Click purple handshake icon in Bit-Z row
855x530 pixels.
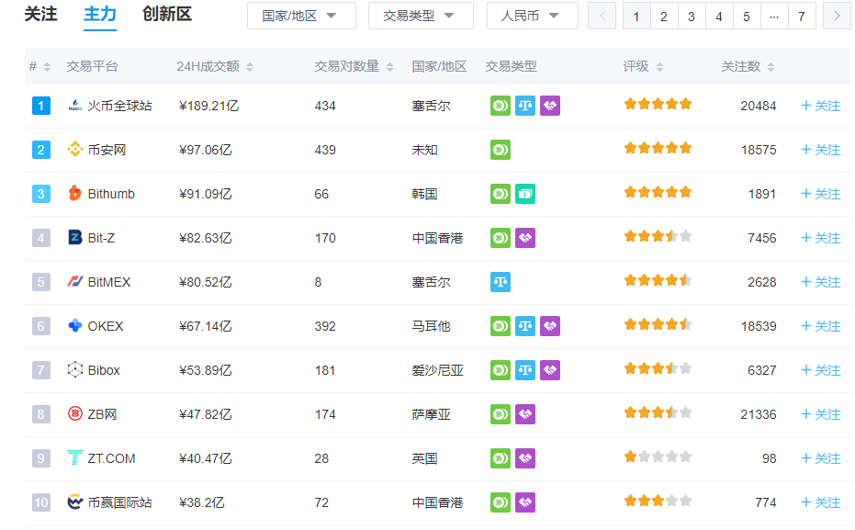click(525, 238)
